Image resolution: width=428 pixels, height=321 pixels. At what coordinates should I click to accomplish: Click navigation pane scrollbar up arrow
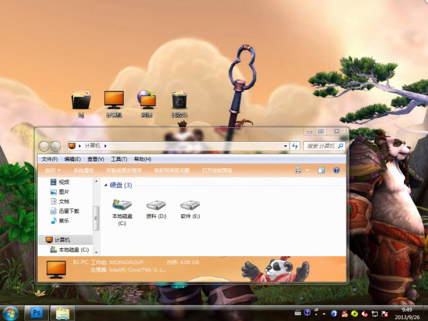(96, 181)
